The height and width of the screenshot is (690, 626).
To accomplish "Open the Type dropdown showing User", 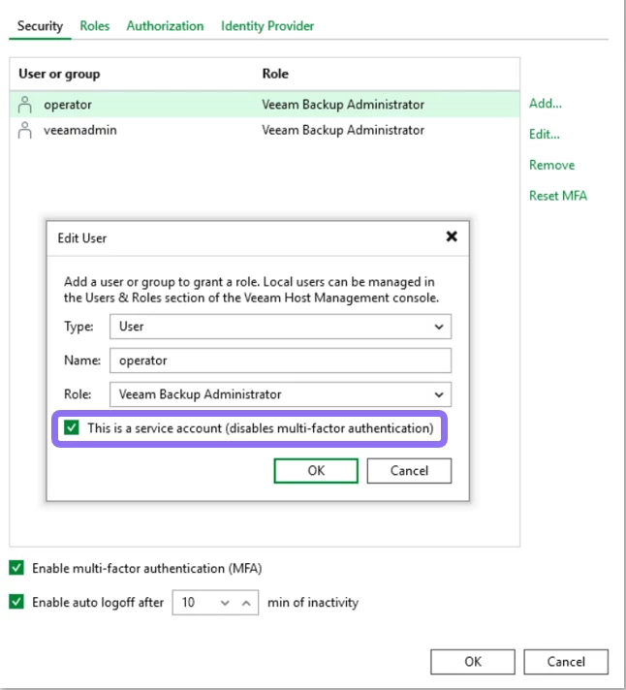I will 280,327.
